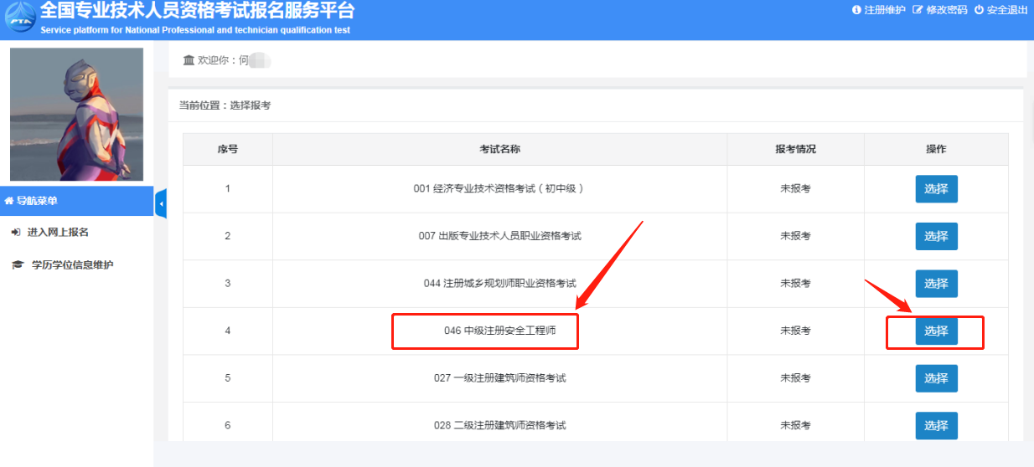1034x467 pixels.
Task: Click the PTA platform logo
Action: pos(20,17)
